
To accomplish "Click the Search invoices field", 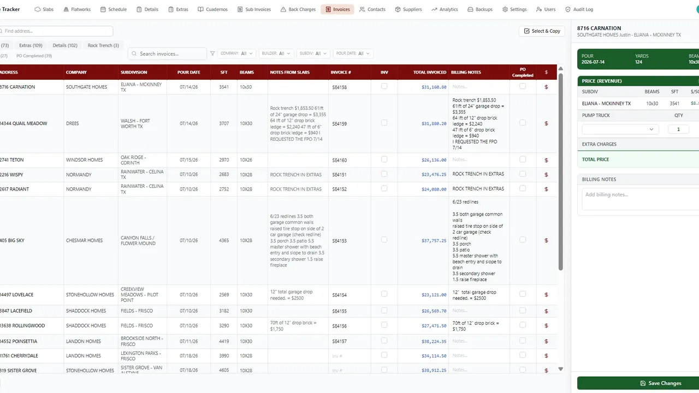I will pyautogui.click(x=167, y=53).
